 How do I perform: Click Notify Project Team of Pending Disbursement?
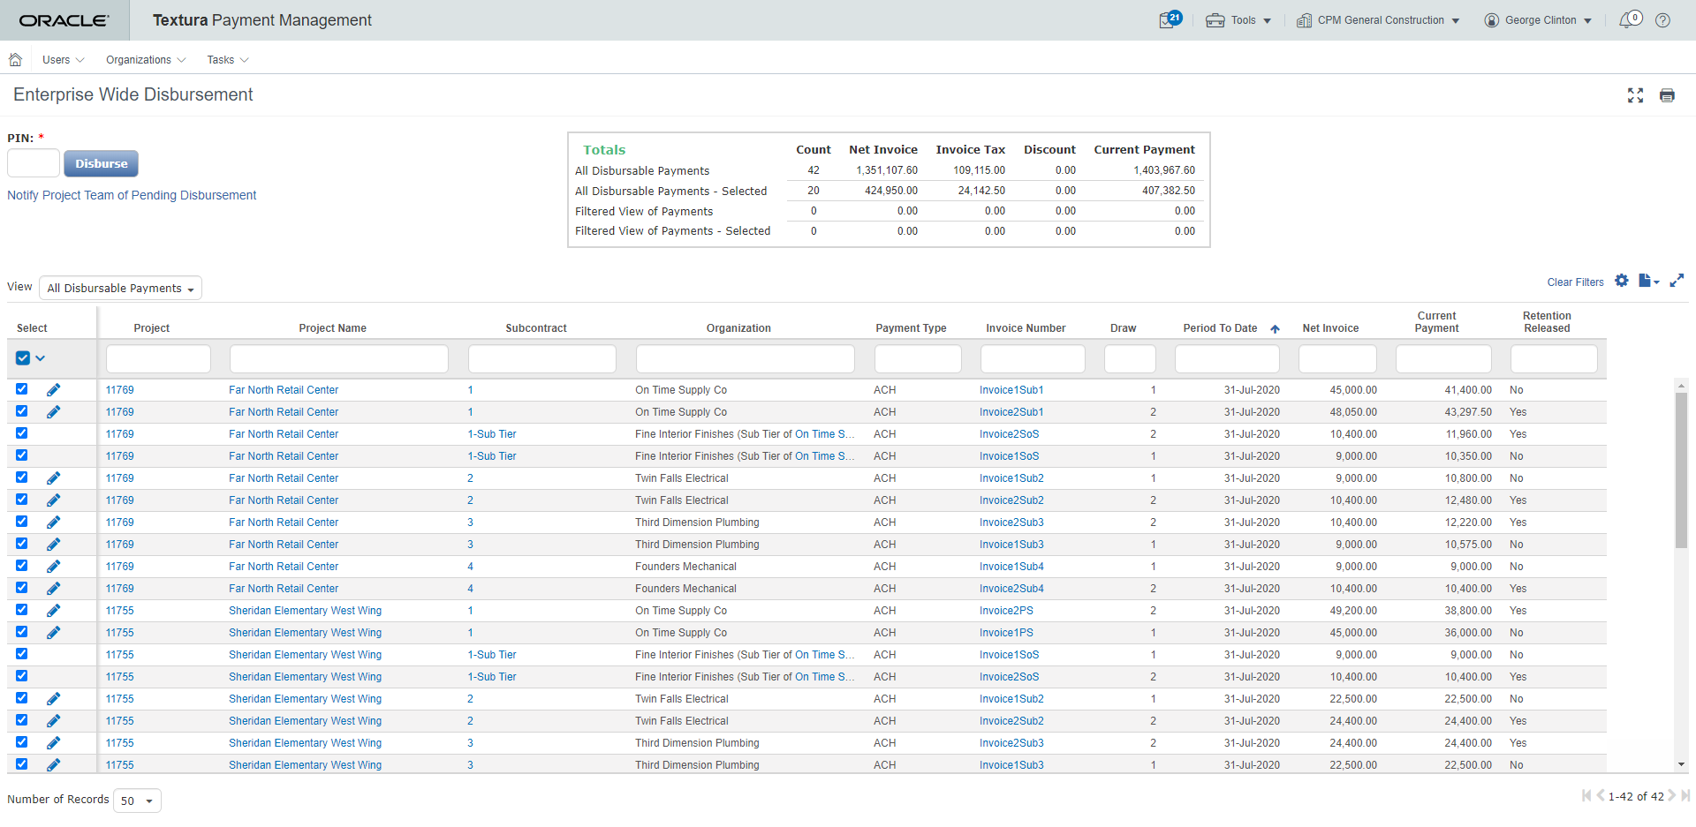(132, 195)
